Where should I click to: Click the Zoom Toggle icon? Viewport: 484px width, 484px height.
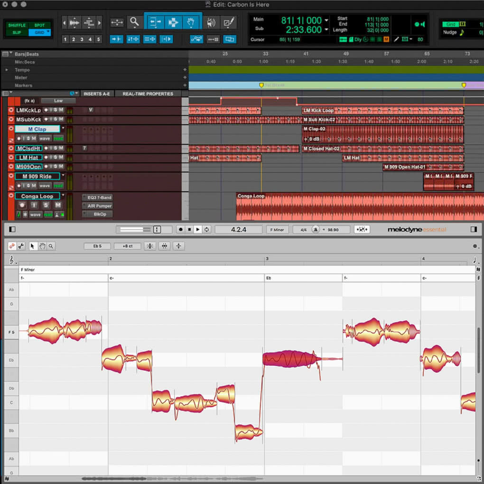[x=117, y=22]
